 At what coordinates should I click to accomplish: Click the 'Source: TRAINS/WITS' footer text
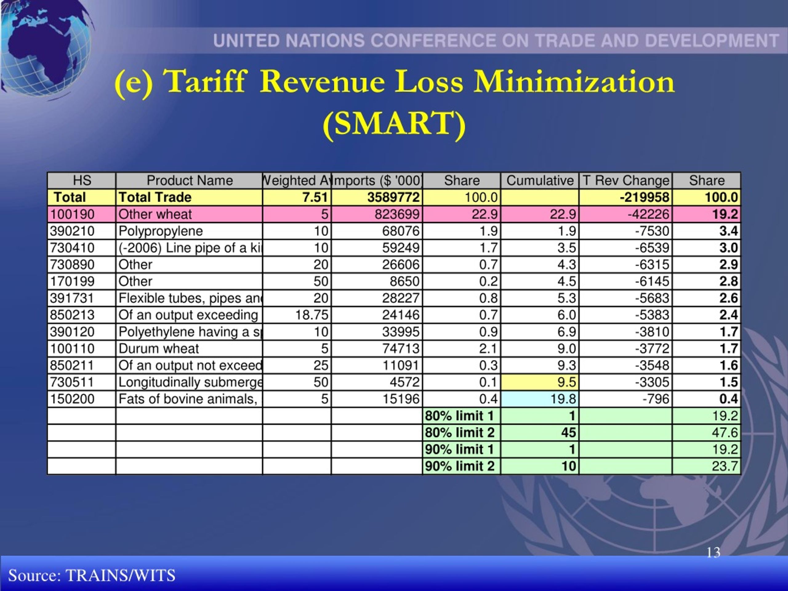click(91, 575)
